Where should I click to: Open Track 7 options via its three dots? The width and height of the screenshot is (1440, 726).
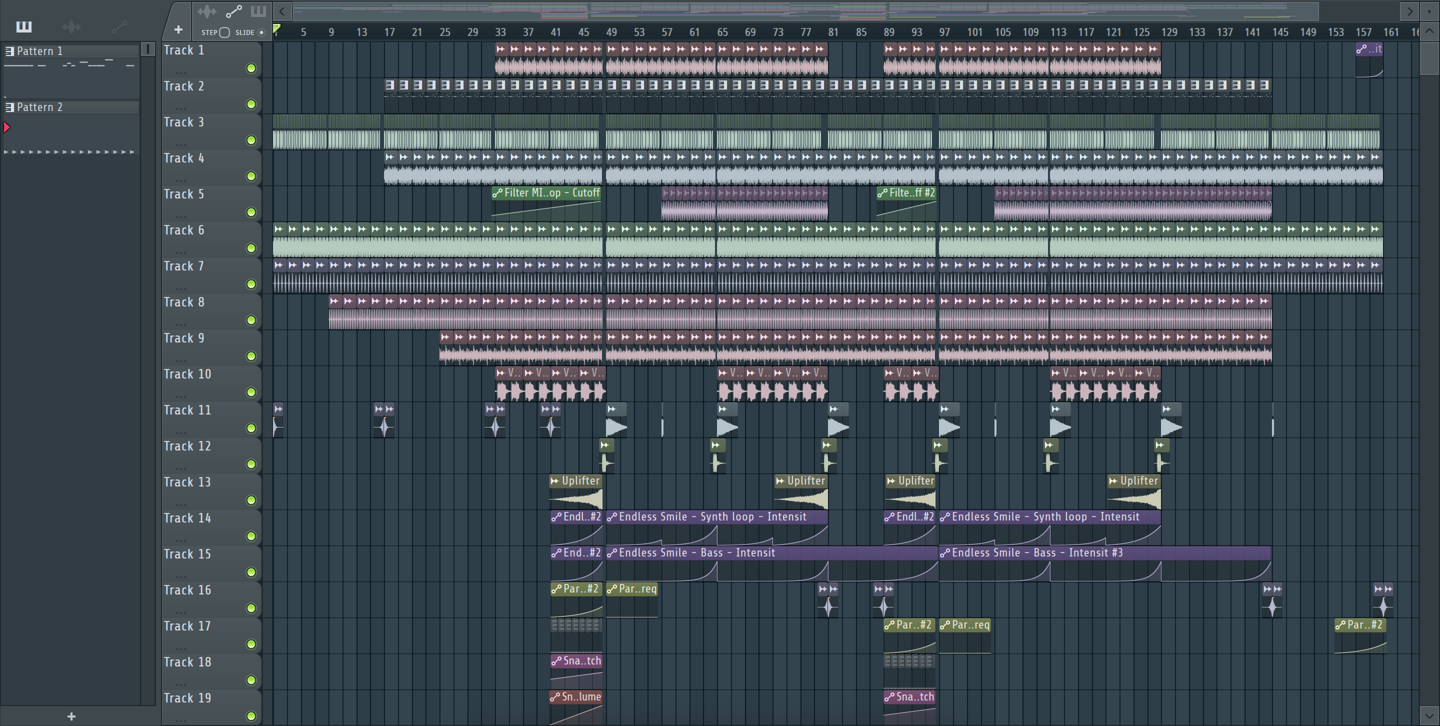click(x=180, y=288)
